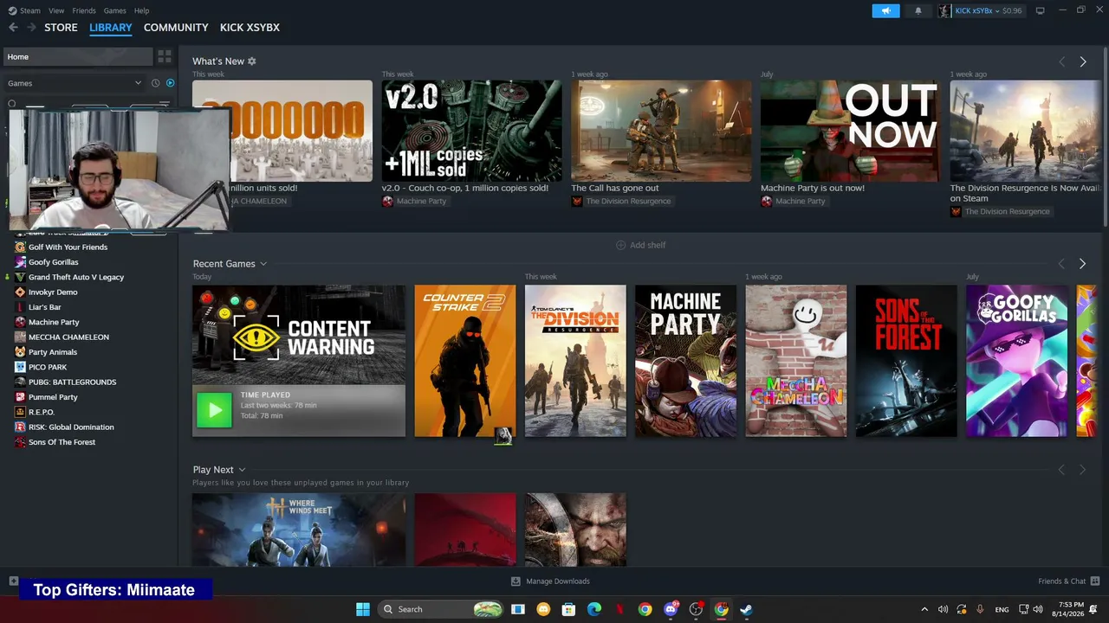Open the notifications bell
This screenshot has width=1109, height=623.
[x=918, y=10]
